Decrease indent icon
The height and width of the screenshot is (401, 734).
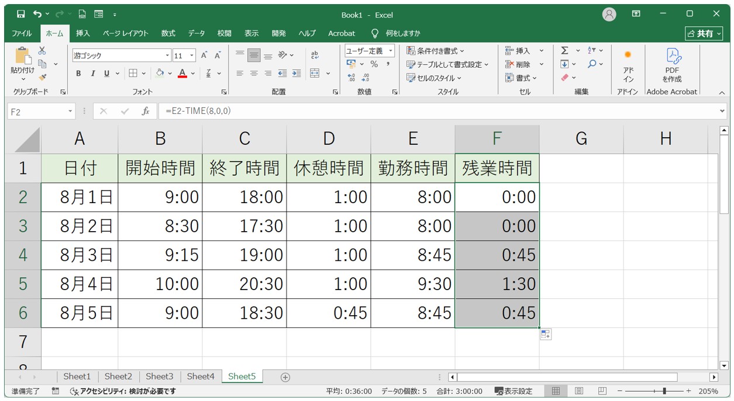point(282,74)
